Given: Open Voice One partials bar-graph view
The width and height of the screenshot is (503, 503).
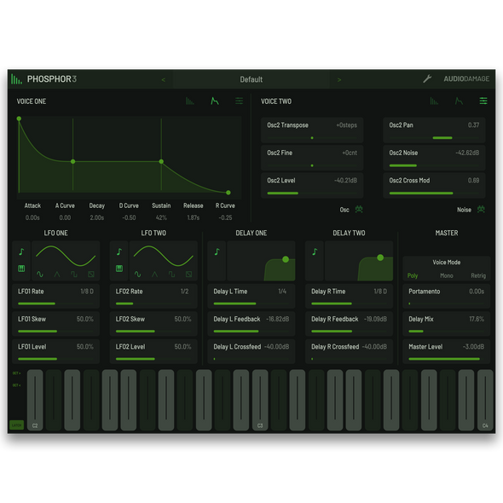Looking at the screenshot, I should pos(190,101).
